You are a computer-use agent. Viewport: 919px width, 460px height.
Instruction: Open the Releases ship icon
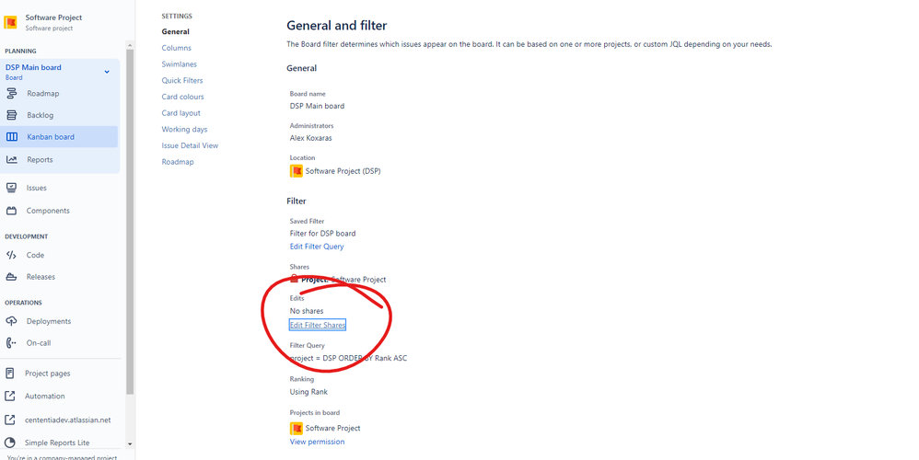(11, 277)
